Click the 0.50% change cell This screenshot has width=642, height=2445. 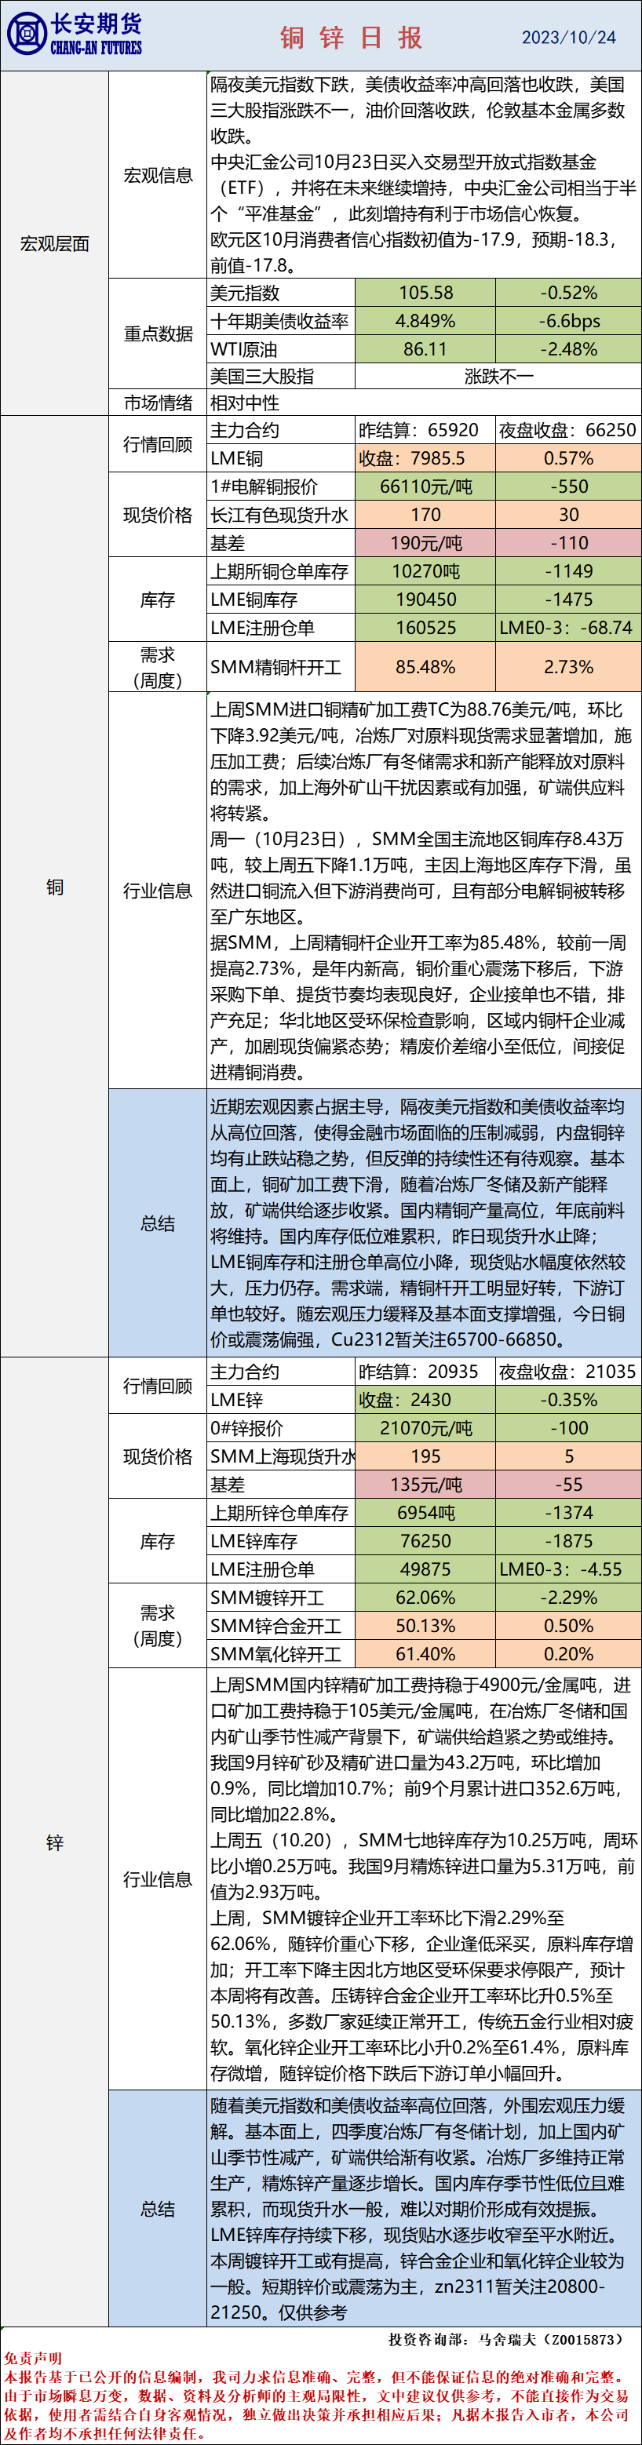click(x=568, y=1626)
